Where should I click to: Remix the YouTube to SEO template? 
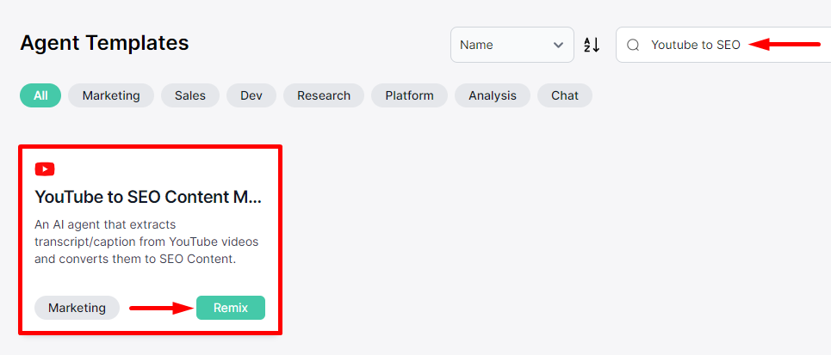pyautogui.click(x=231, y=308)
